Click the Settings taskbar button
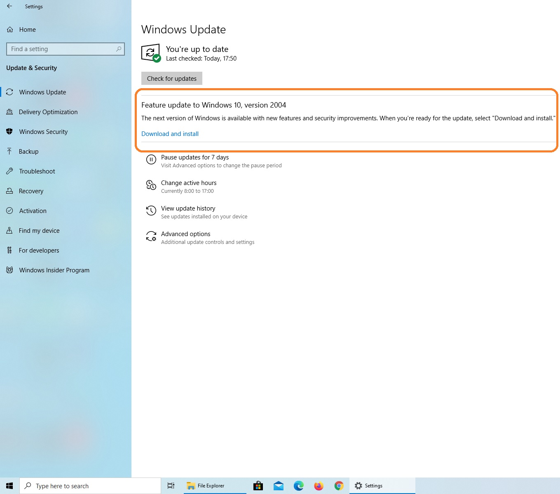Screen dimensions: 560x494 (382, 486)
